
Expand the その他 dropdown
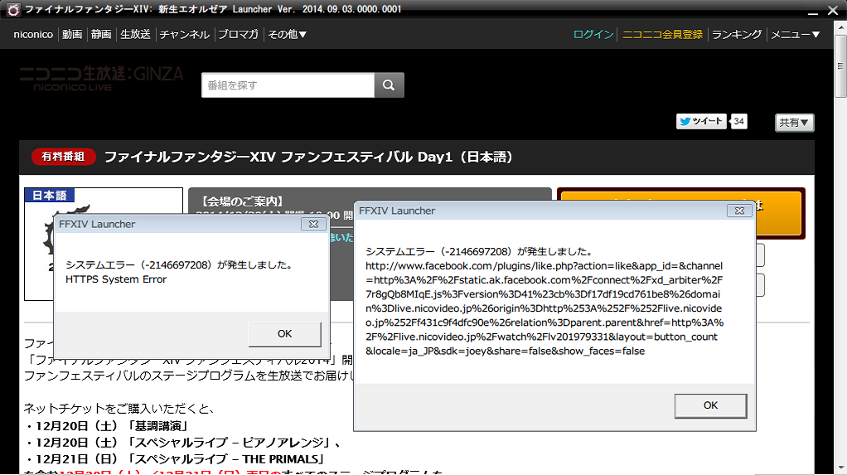click(x=288, y=34)
